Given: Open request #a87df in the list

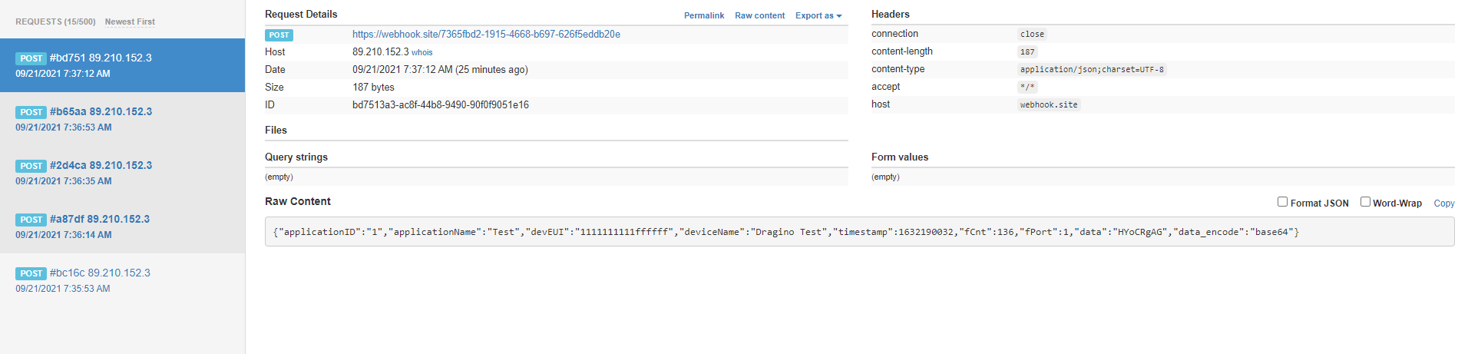Looking at the screenshot, I should click(122, 227).
